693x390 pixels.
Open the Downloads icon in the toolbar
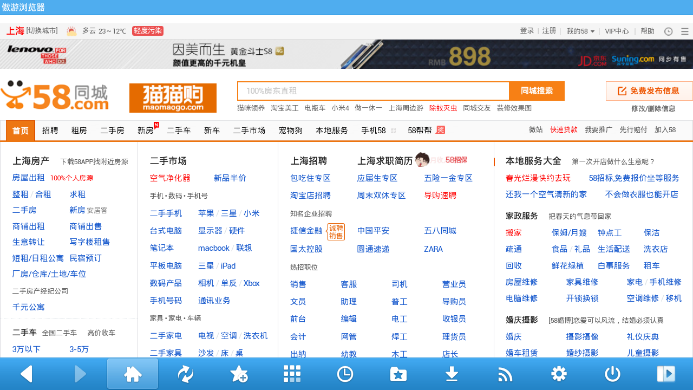(x=451, y=374)
